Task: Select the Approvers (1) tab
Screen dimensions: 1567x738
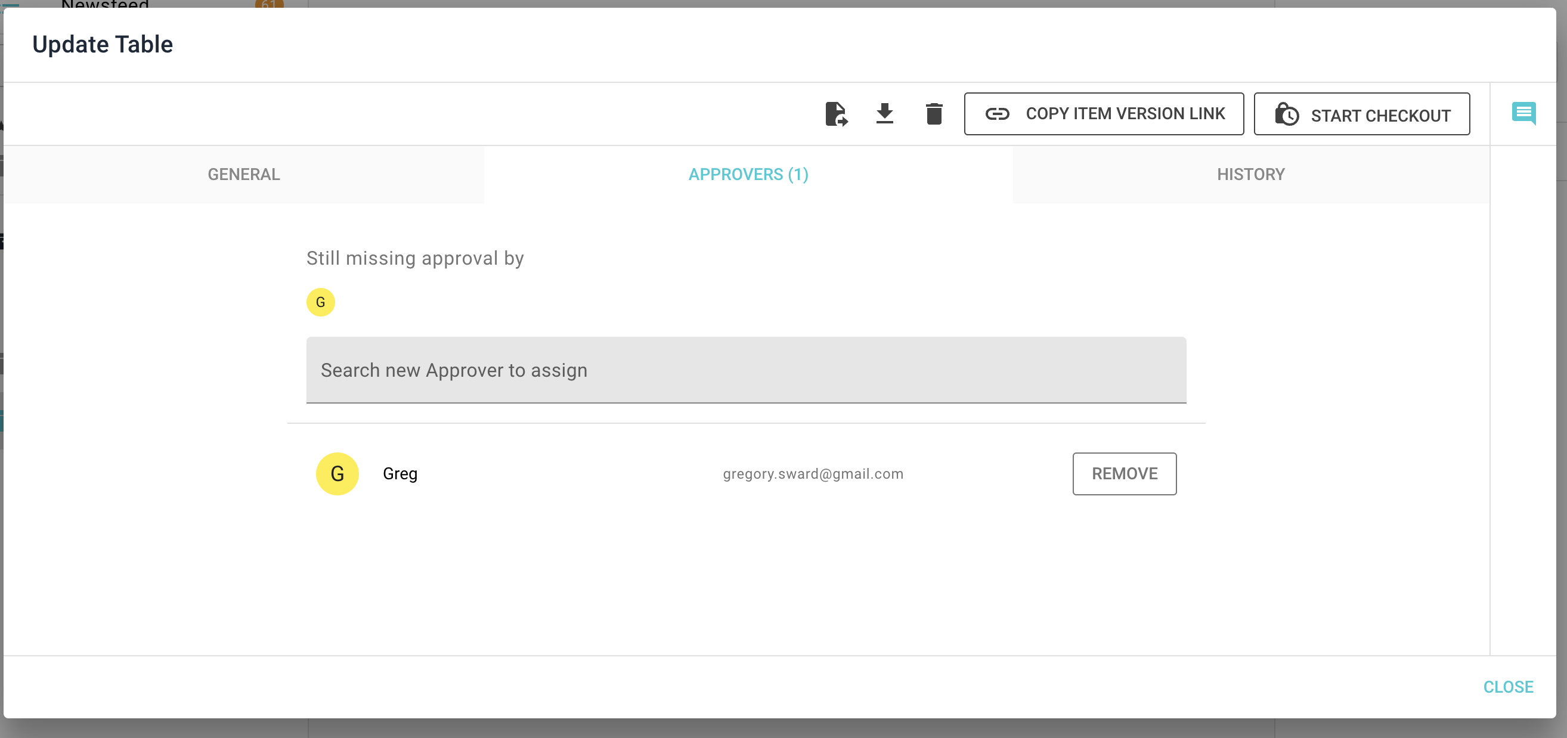Action: [x=748, y=175]
